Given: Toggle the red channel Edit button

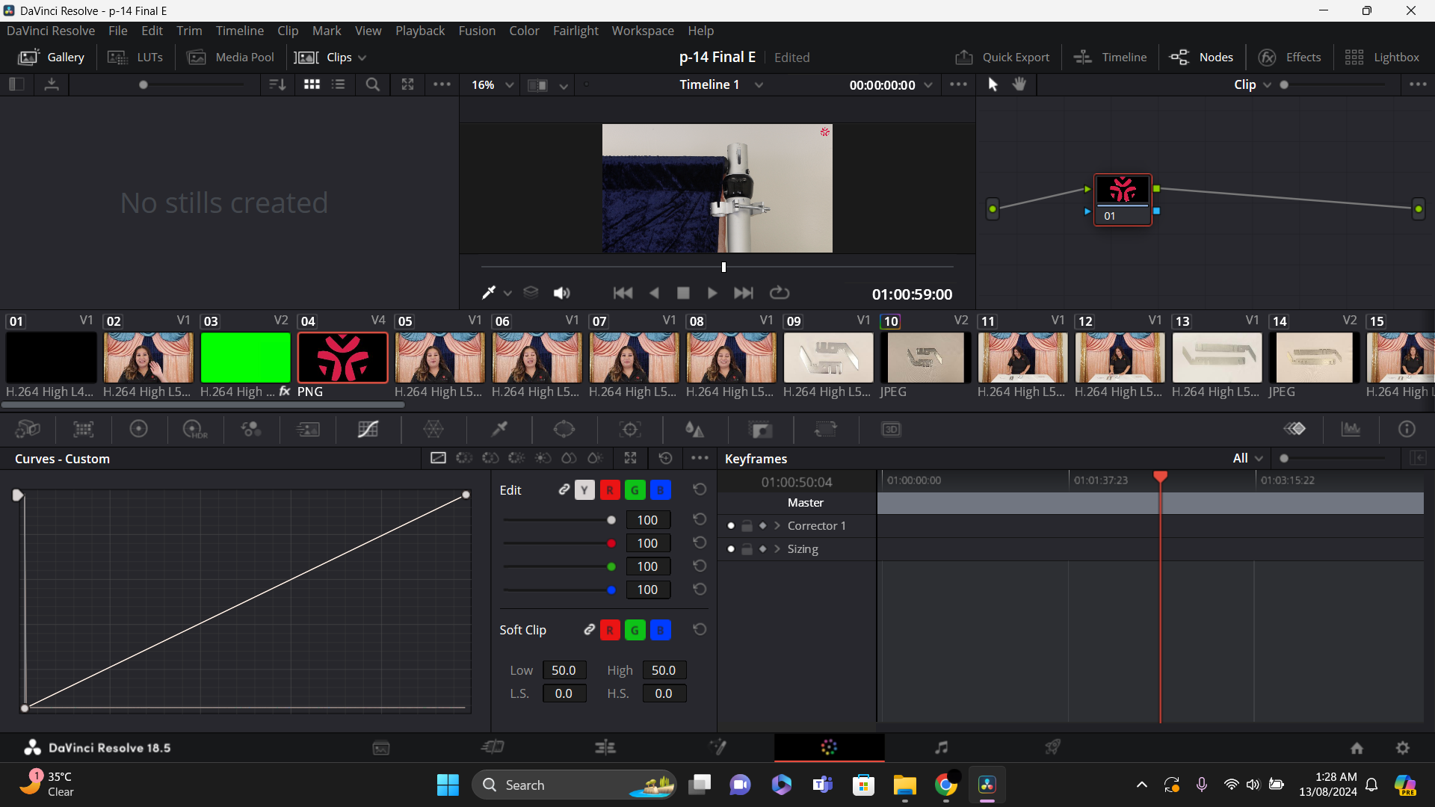Looking at the screenshot, I should (x=610, y=490).
